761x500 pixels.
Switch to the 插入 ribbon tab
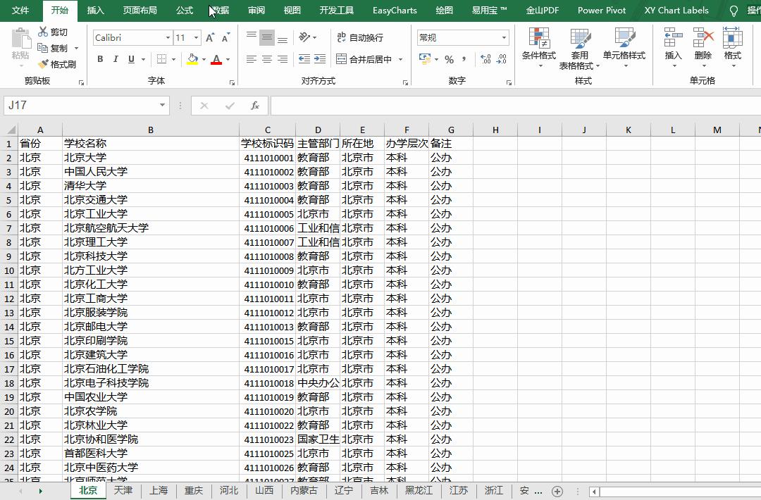tap(95, 11)
